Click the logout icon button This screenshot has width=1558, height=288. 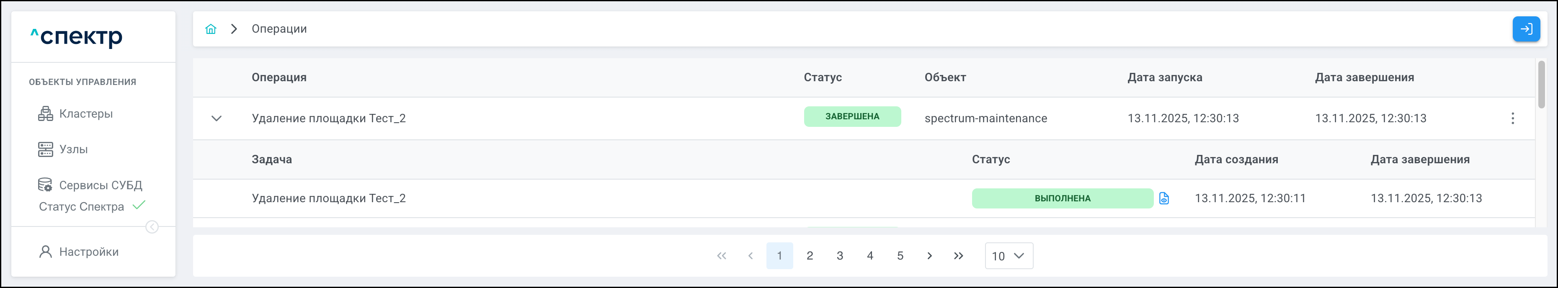click(x=1526, y=29)
